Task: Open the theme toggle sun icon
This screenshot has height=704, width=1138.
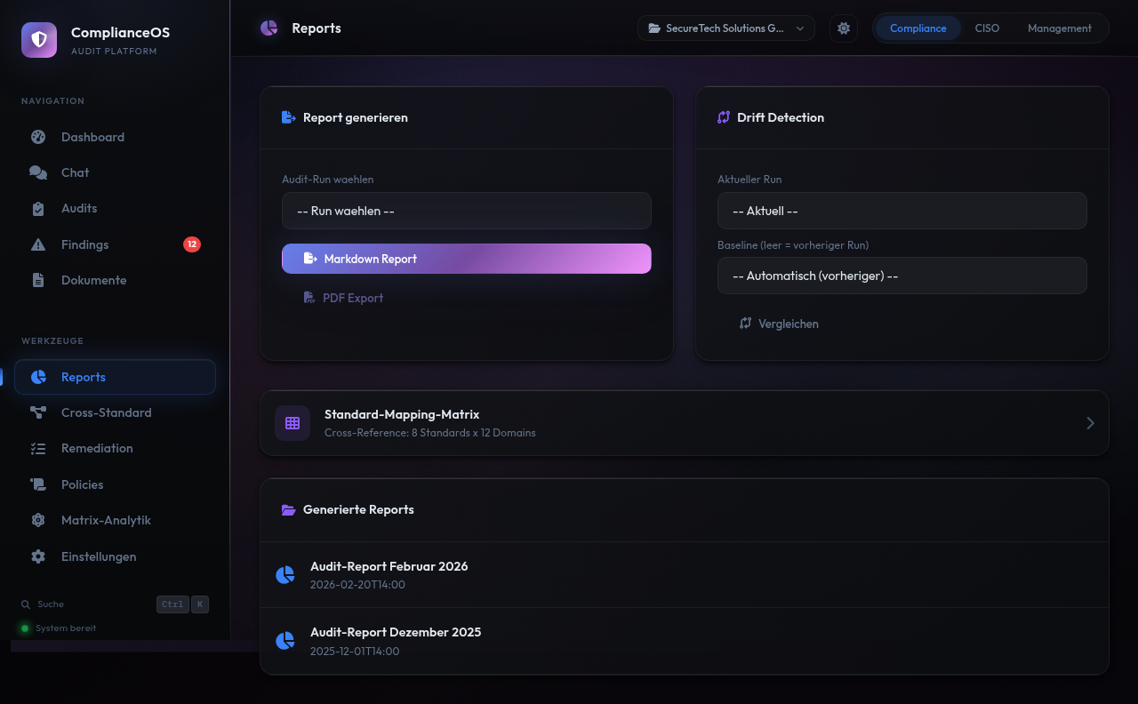Action: point(844,28)
